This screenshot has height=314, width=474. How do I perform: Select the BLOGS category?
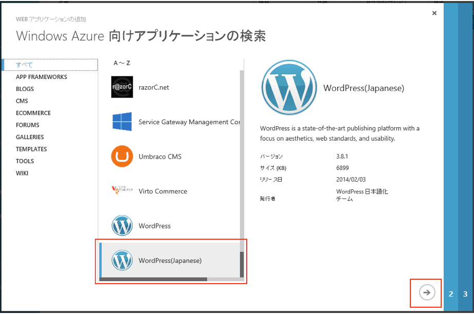25,89
